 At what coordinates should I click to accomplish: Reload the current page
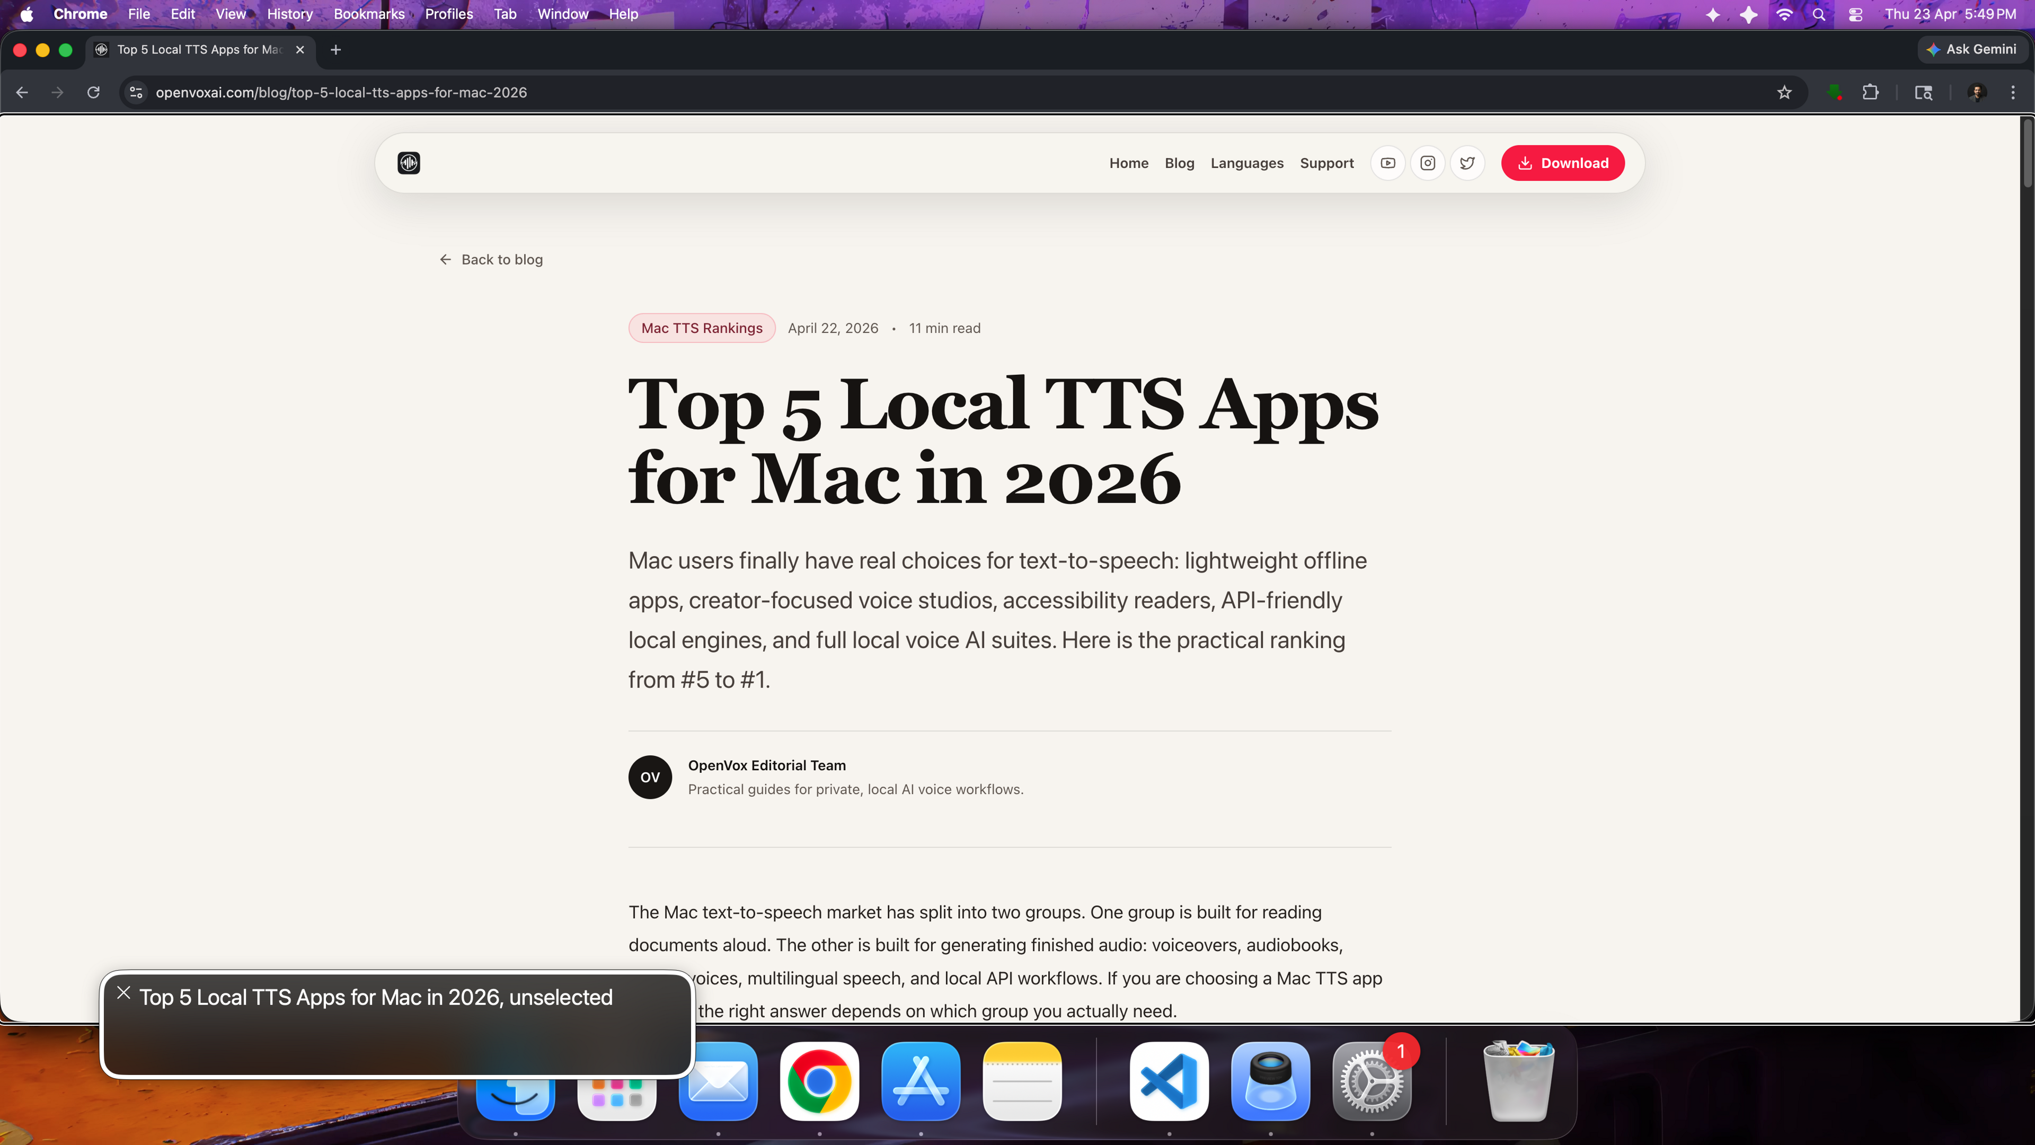click(x=93, y=92)
